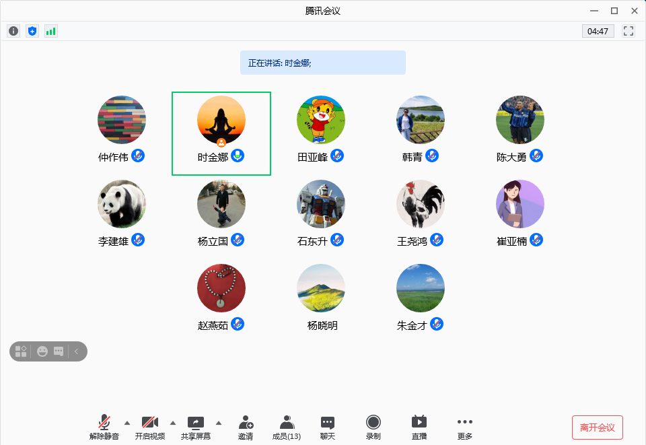Unmute microphone with 解除静音

[x=104, y=427]
